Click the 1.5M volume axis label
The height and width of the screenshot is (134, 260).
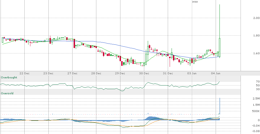click(256, 105)
